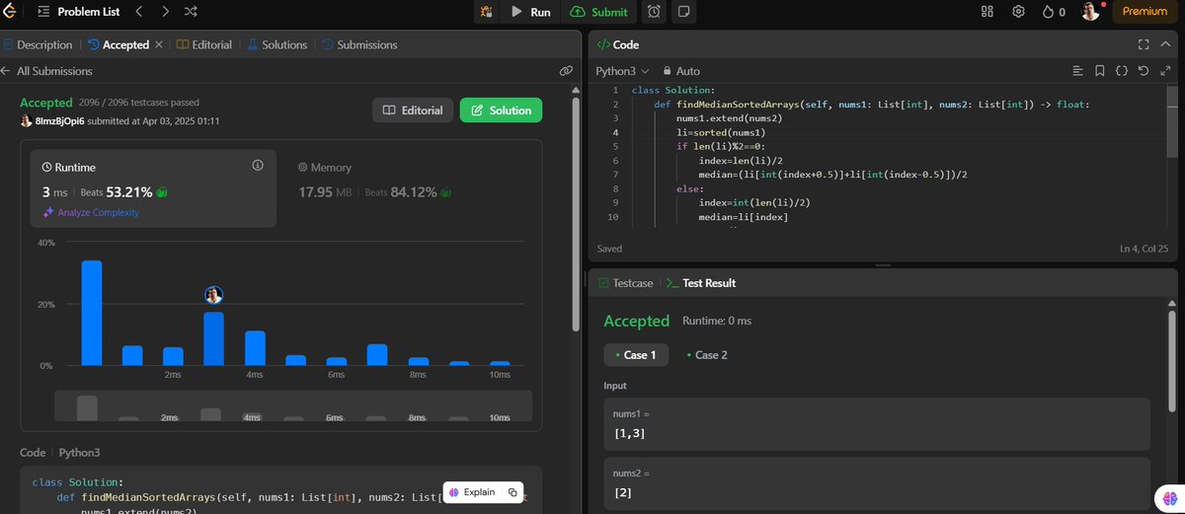Select the Test Result tab
Viewport: 1185px width, 514px height.
point(702,283)
